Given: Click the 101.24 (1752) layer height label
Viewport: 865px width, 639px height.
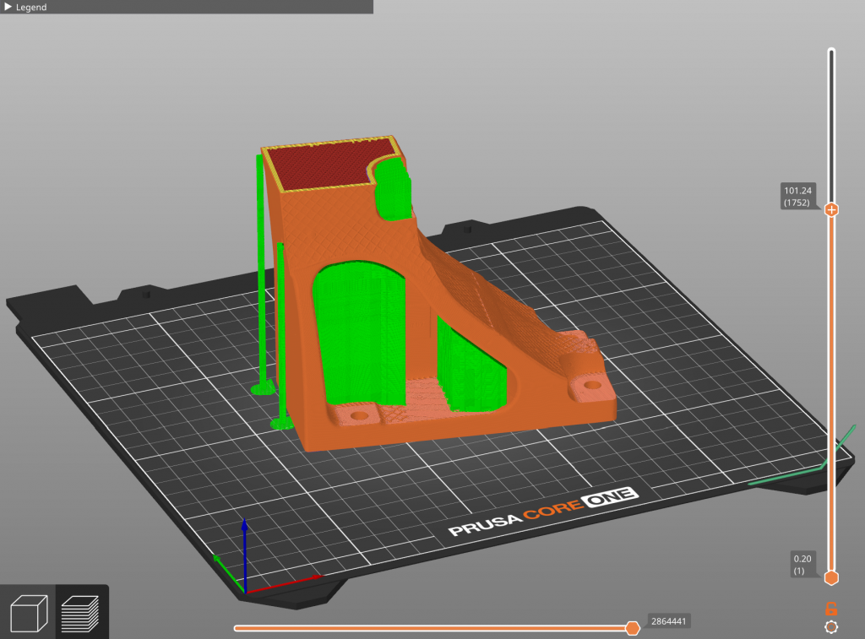Looking at the screenshot, I should click(797, 196).
